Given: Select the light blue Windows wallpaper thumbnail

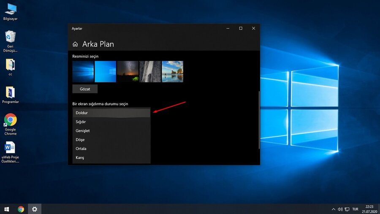Looking at the screenshot, I should [x=106, y=71].
